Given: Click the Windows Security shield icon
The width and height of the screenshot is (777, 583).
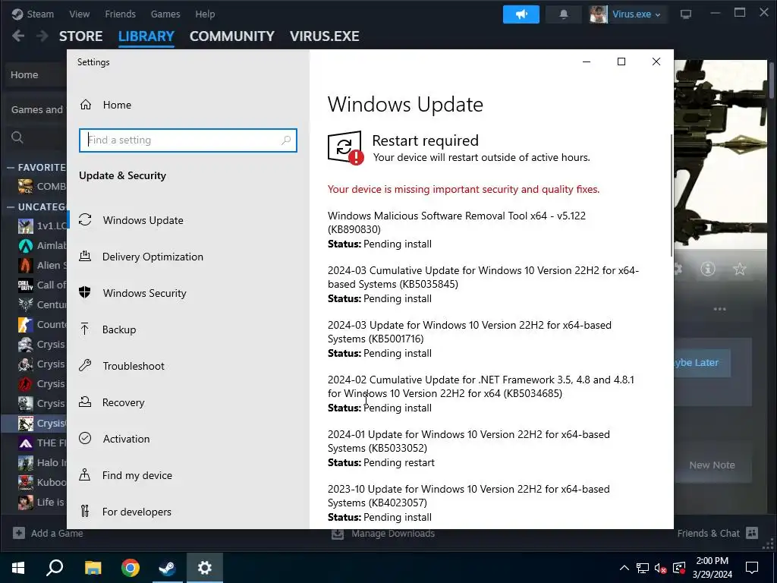Looking at the screenshot, I should 85,292.
